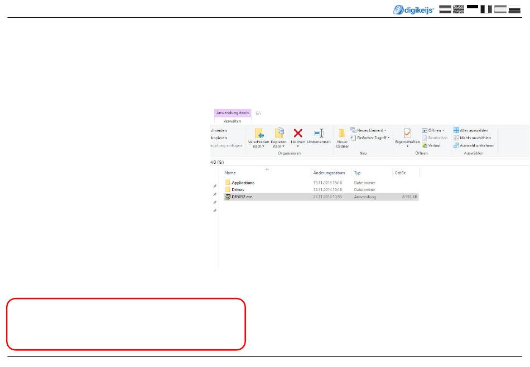Click the Kopieren nach icon
Screen dimensions: 530x367
point(279,133)
